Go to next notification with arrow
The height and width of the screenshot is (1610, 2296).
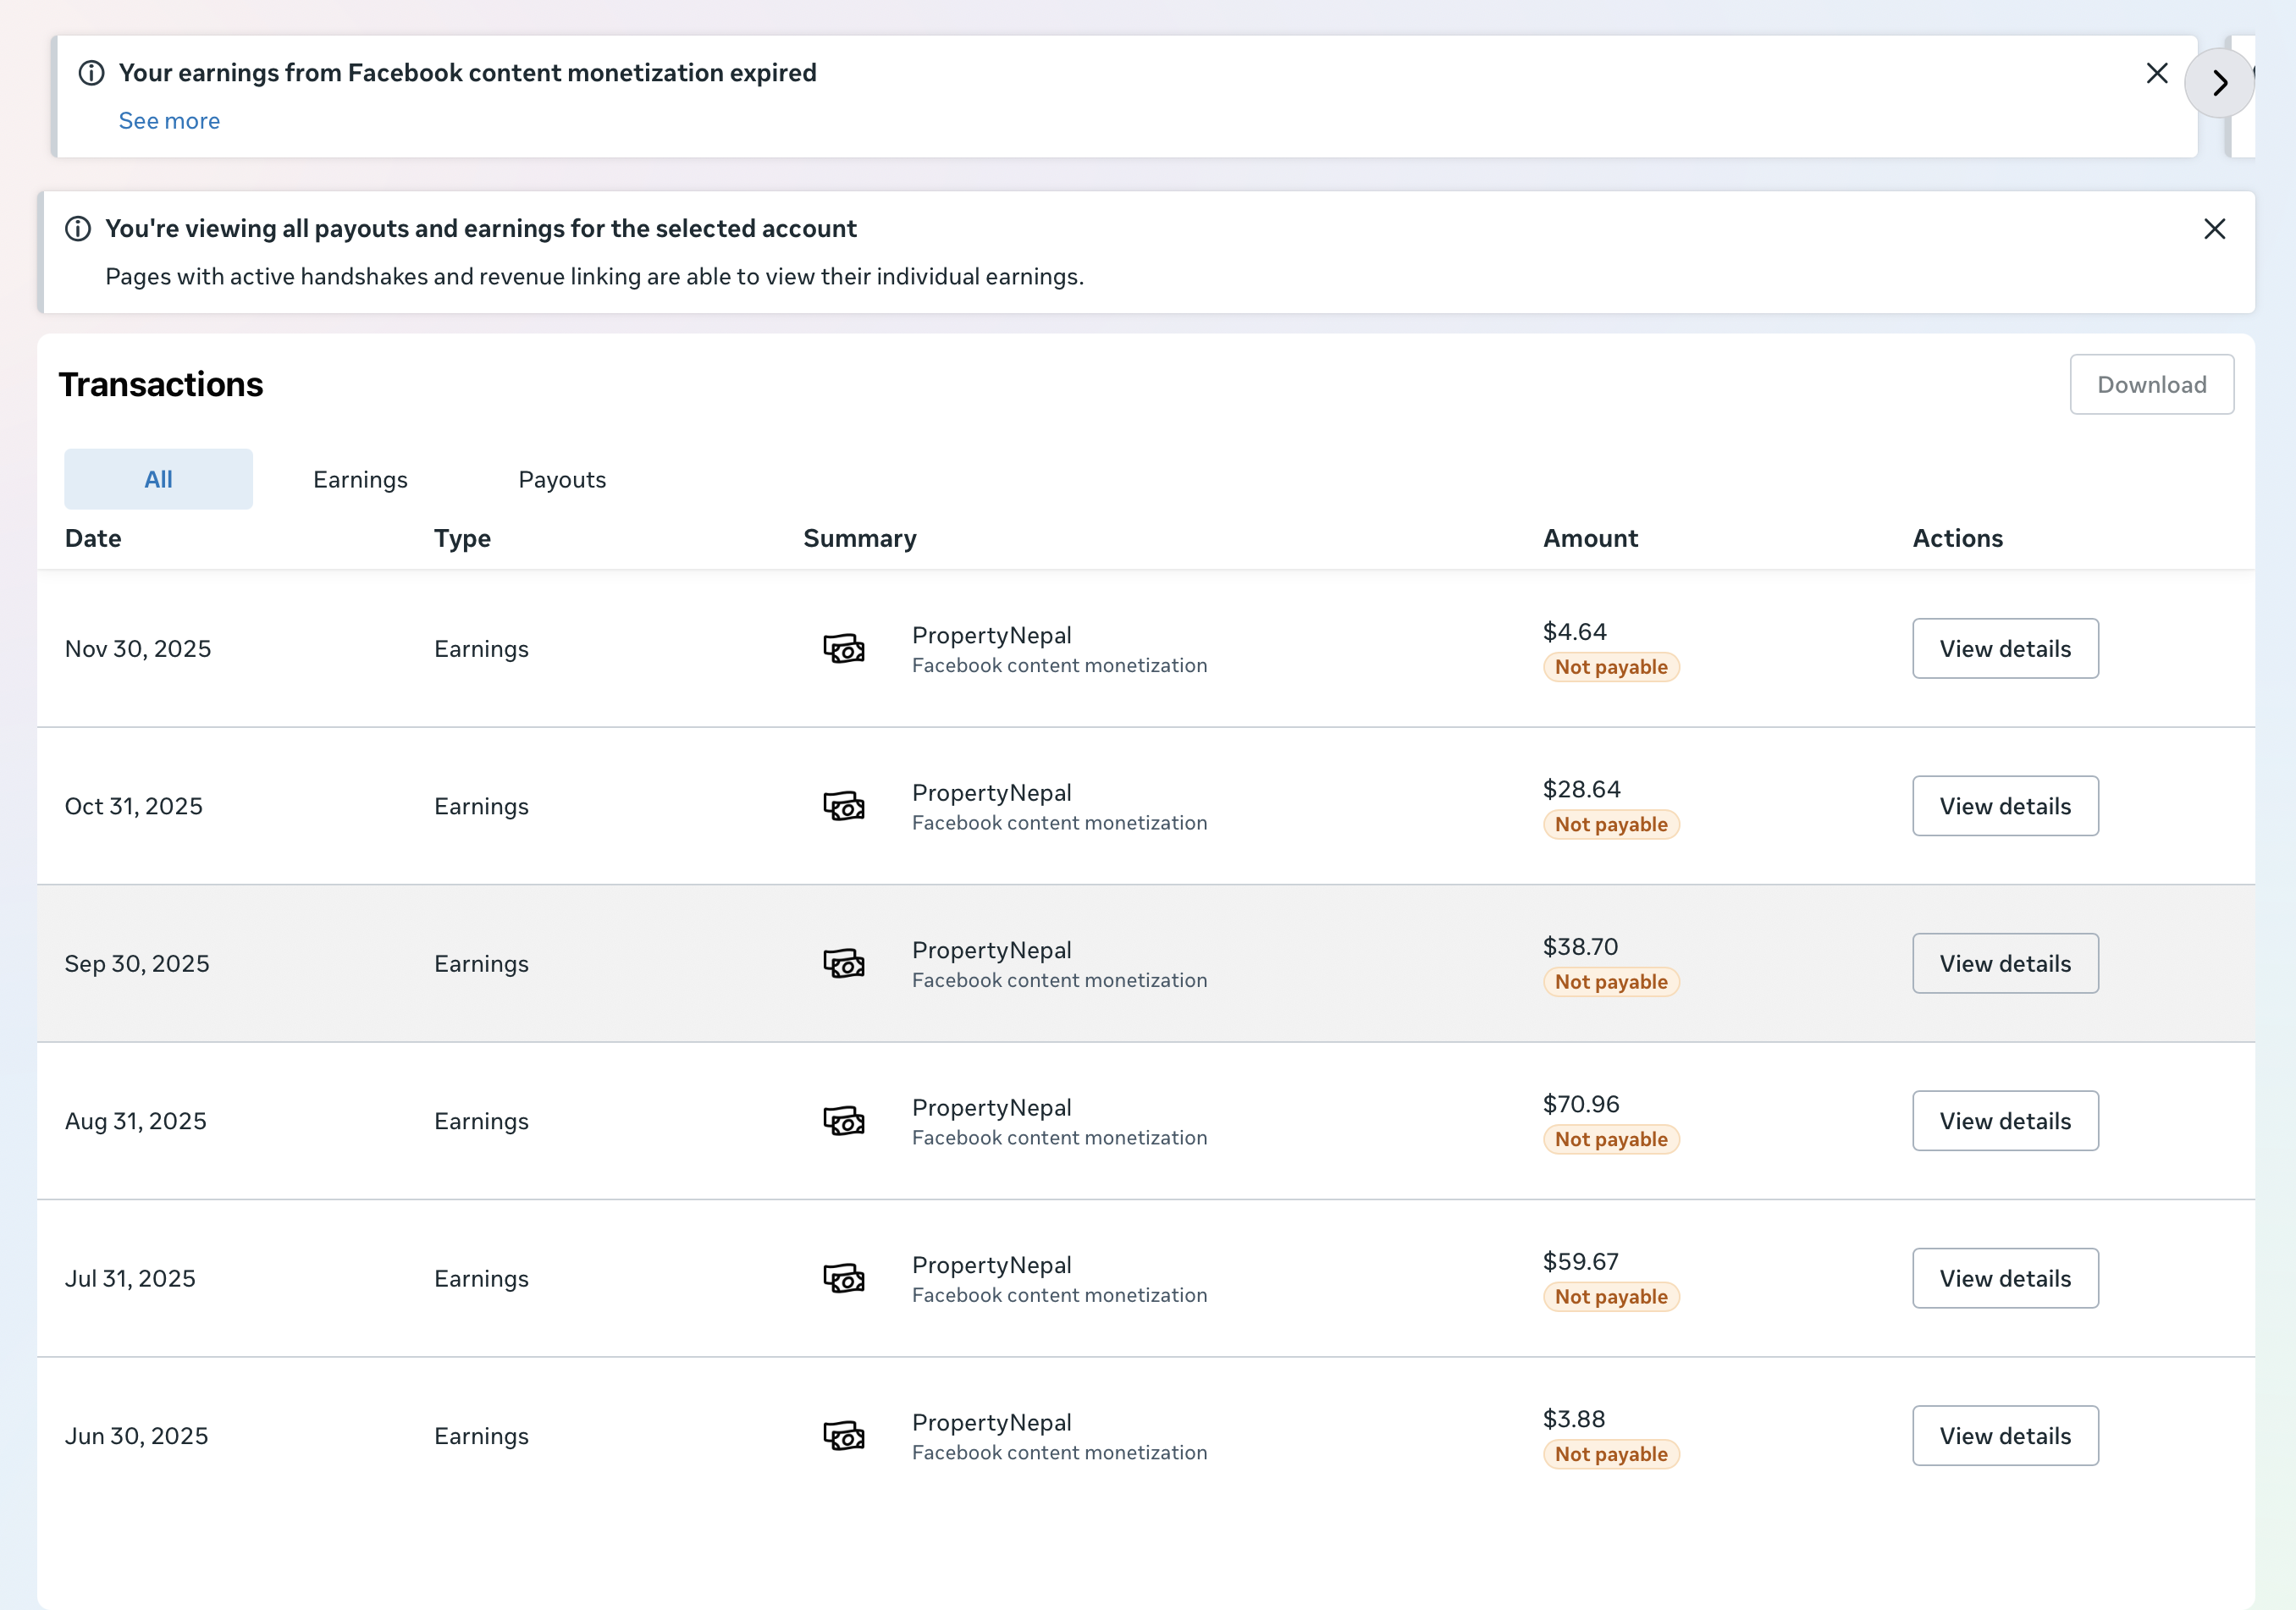pos(2219,83)
